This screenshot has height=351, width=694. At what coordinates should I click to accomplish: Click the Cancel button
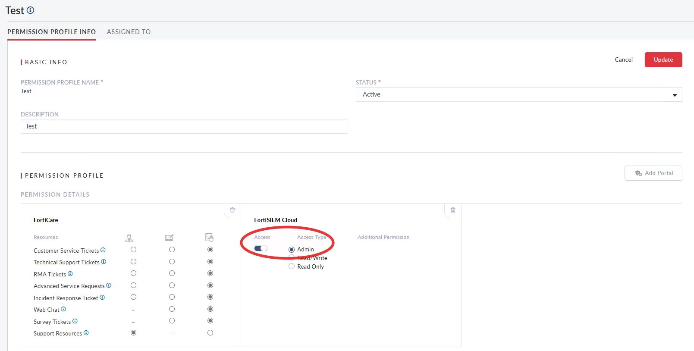624,60
